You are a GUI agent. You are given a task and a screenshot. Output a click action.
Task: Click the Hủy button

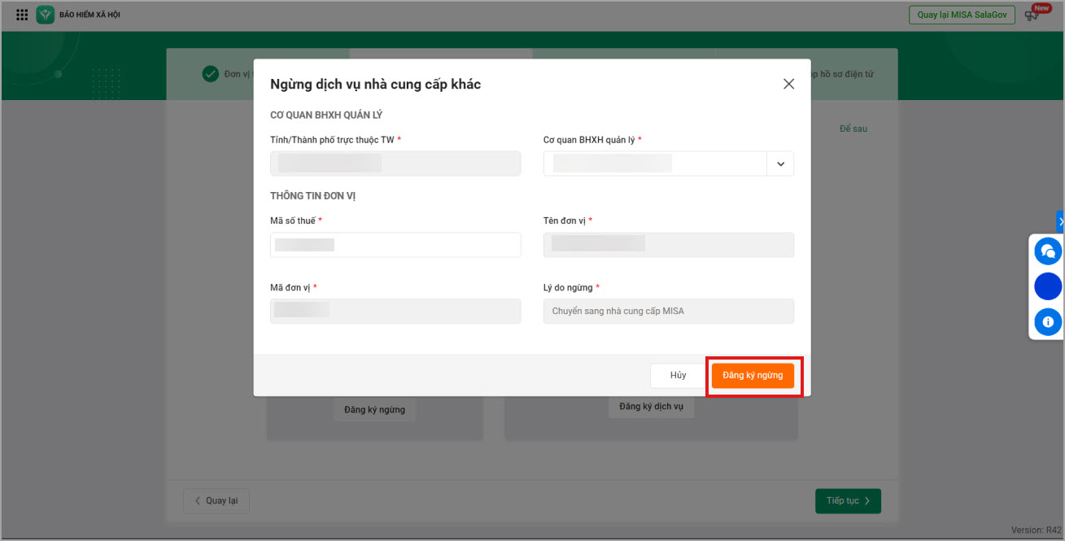678,375
